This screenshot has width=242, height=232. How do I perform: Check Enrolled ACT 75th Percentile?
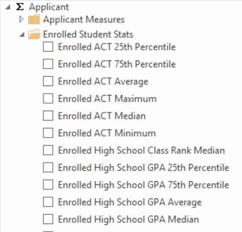pyautogui.click(x=48, y=64)
